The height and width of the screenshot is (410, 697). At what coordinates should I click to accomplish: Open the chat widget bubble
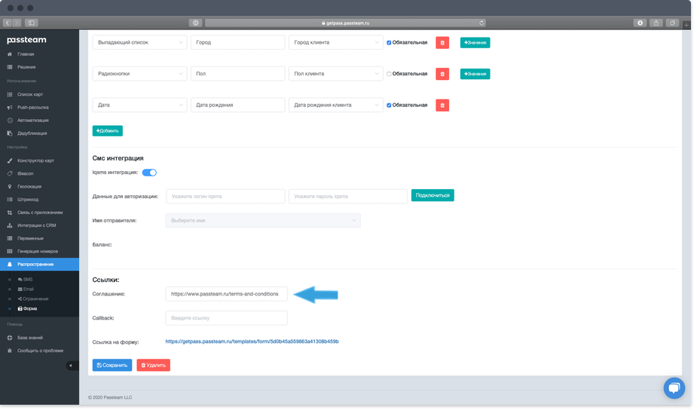[675, 388]
